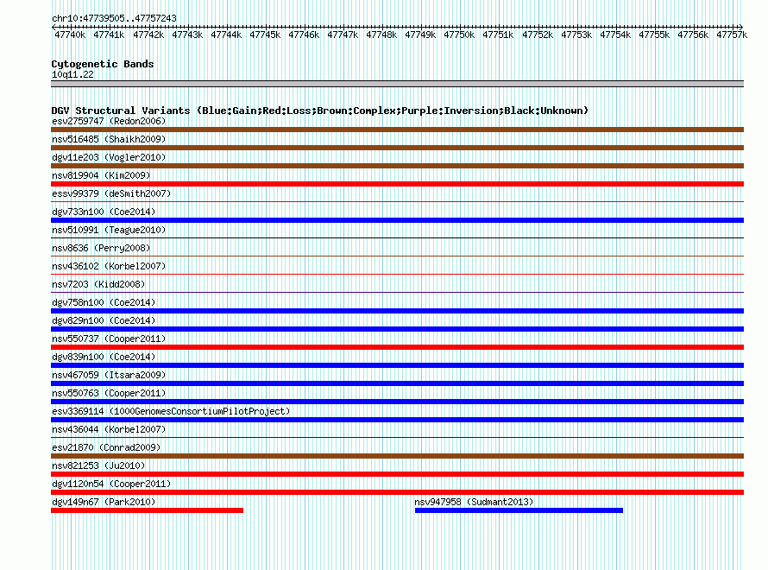768x570 pixels.
Task: Click the 47757k ruler tick label
Action: pyautogui.click(x=732, y=35)
